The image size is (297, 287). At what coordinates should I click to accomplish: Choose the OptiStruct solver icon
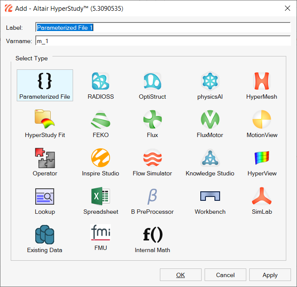point(152,81)
